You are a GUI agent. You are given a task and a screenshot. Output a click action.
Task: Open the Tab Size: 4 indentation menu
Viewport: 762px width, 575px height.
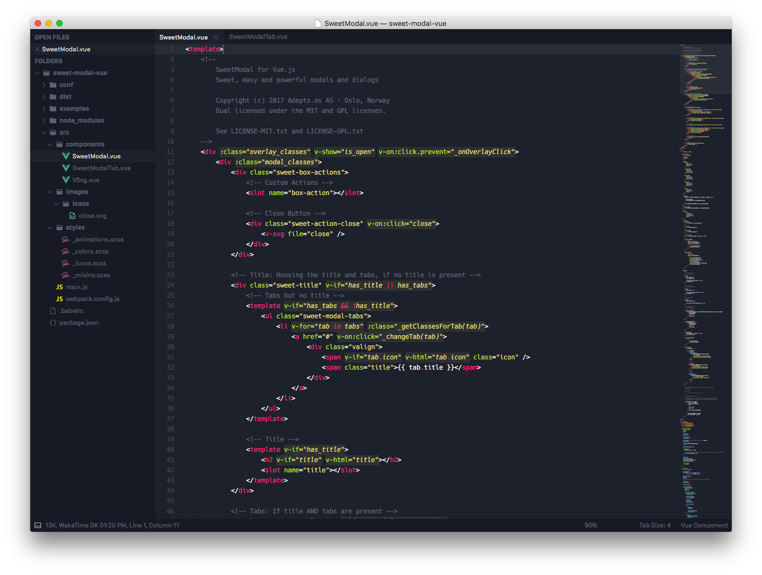tap(654, 525)
